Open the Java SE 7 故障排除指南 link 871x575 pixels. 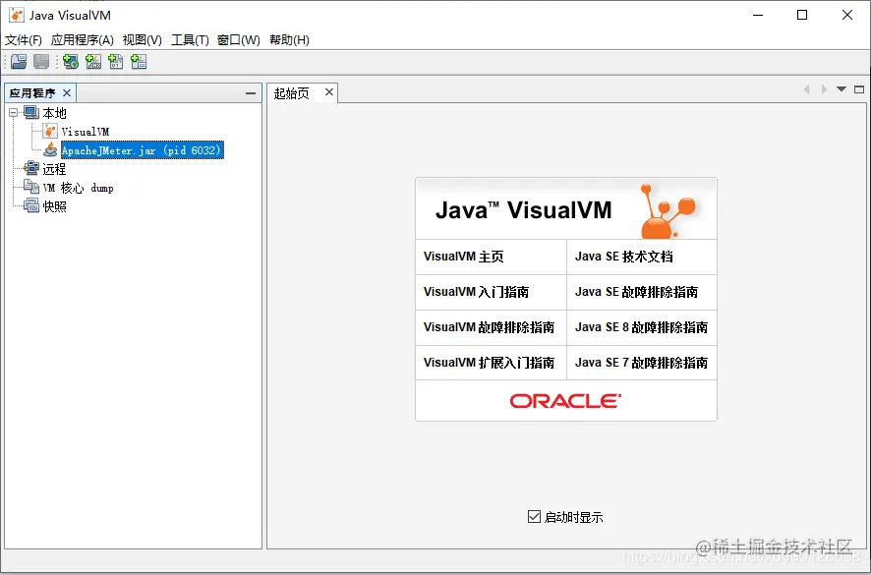click(642, 363)
